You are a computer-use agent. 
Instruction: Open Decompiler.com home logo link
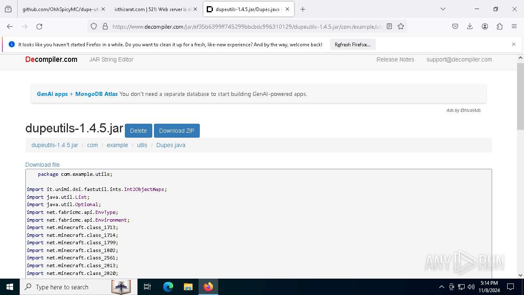click(51, 59)
